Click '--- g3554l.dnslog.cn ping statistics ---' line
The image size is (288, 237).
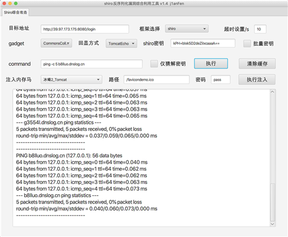click(59, 122)
